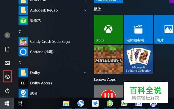Expand the Autodesk ReCap folder chevron
Viewport: 174px width, 109px height.
point(85,10)
